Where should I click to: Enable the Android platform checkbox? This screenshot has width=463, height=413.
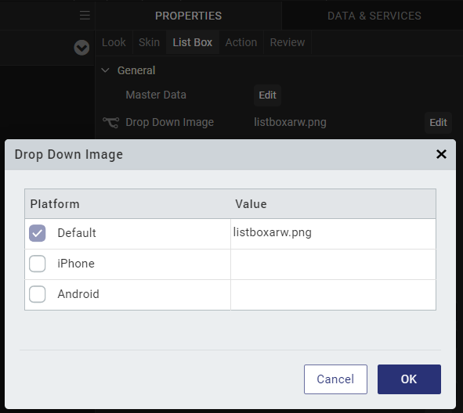pos(37,294)
